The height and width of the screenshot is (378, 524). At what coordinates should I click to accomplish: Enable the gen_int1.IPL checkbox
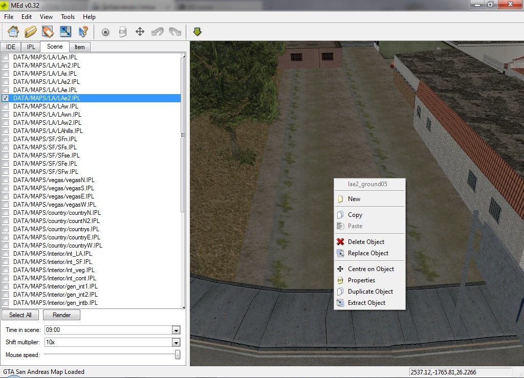click(x=5, y=286)
